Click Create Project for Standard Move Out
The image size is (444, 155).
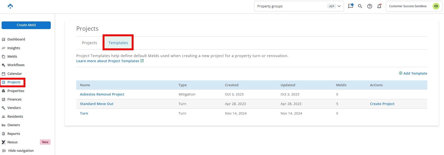tap(382, 104)
